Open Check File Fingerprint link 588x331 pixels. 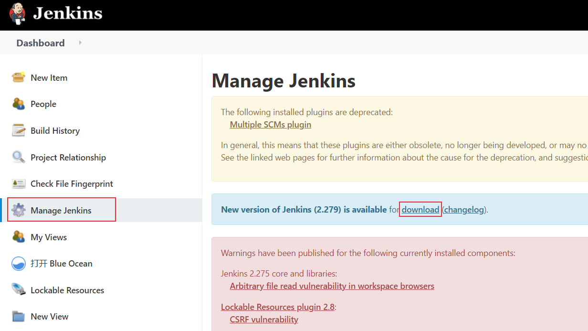pos(72,183)
